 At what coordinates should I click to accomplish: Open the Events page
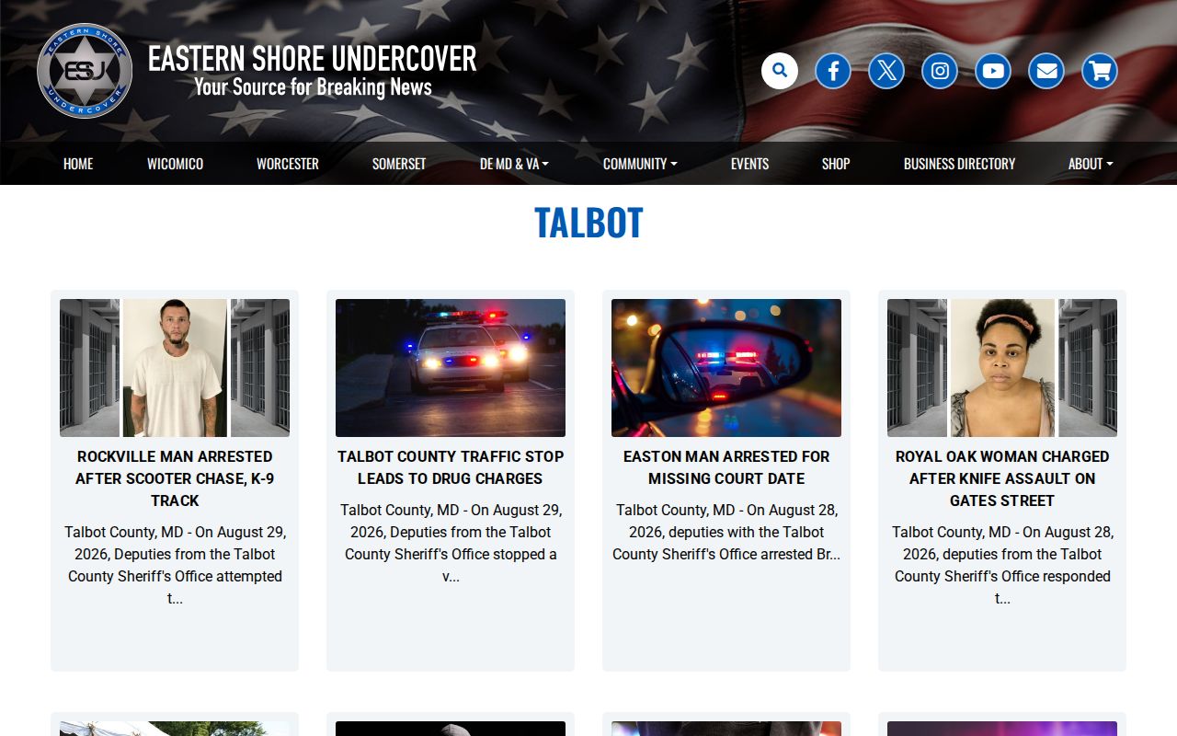pos(749,164)
